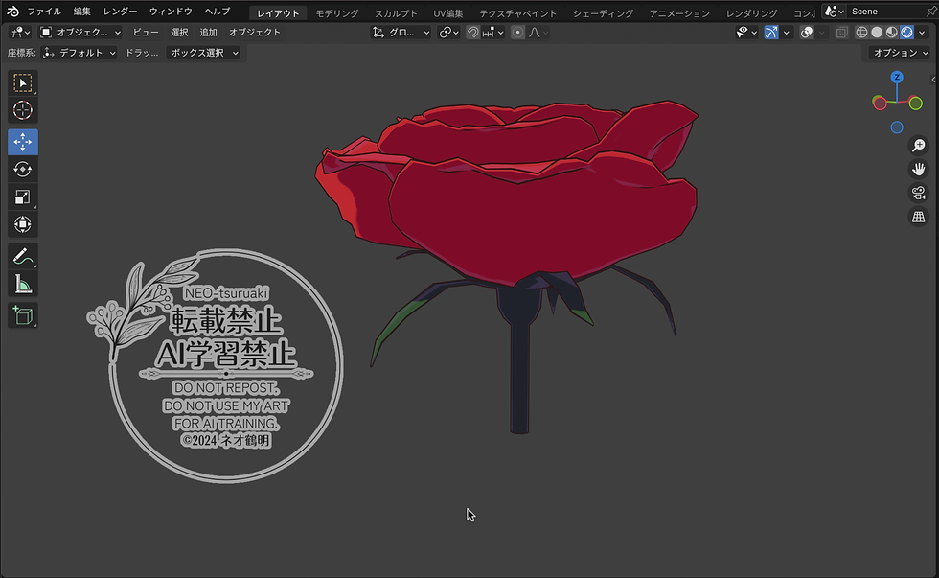This screenshot has width=939, height=578.
Task: Open the ファイル menu
Action: pos(44,12)
